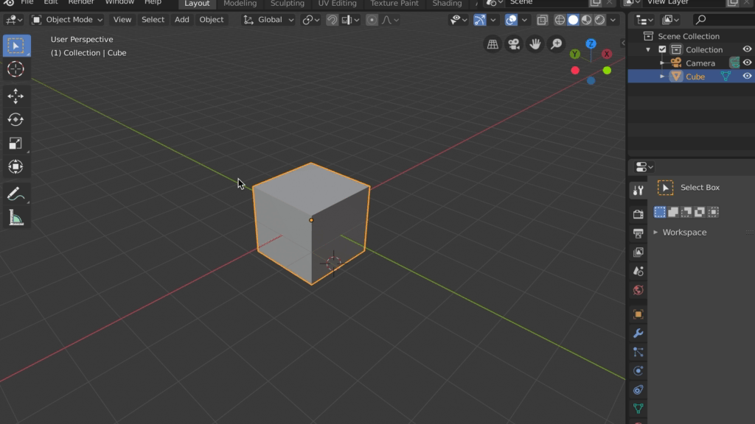This screenshot has width=755, height=424.
Task: Switch to orthographic grid view icon
Action: click(x=493, y=44)
